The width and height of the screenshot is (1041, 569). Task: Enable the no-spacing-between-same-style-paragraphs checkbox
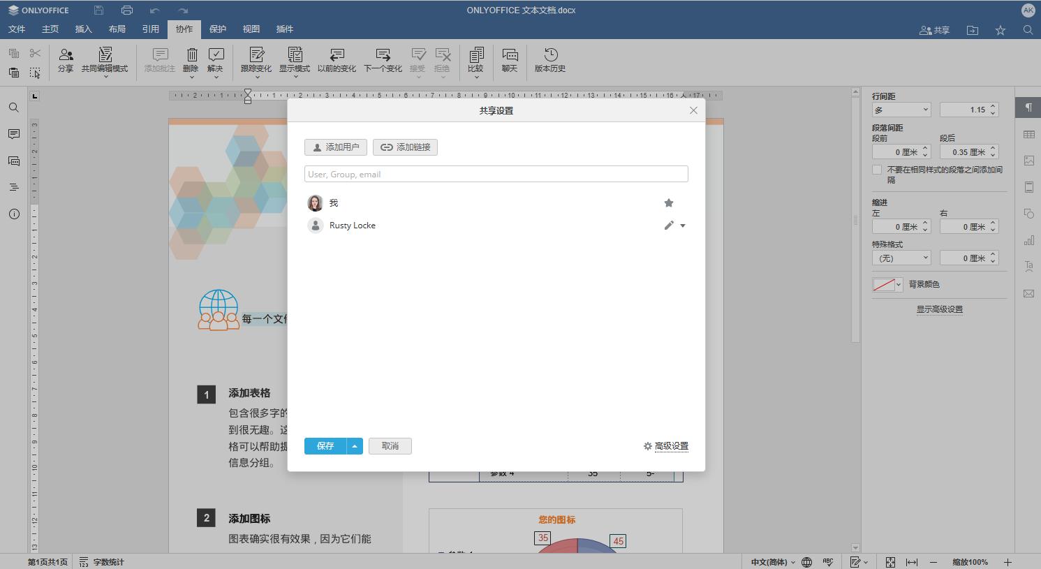877,170
